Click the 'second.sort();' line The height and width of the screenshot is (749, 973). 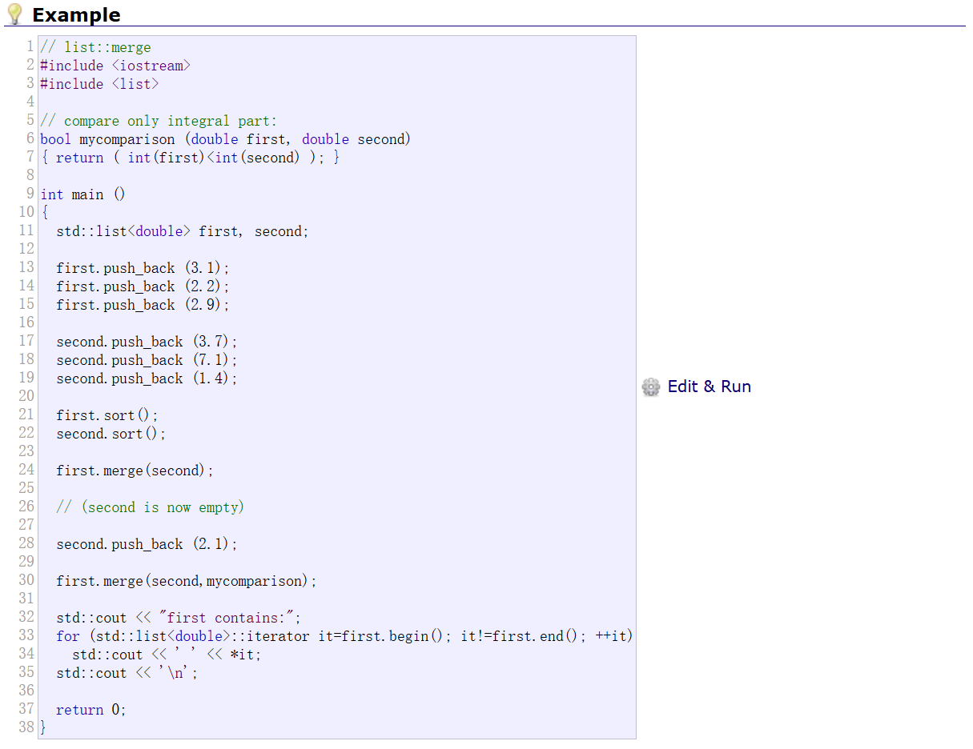click(111, 434)
